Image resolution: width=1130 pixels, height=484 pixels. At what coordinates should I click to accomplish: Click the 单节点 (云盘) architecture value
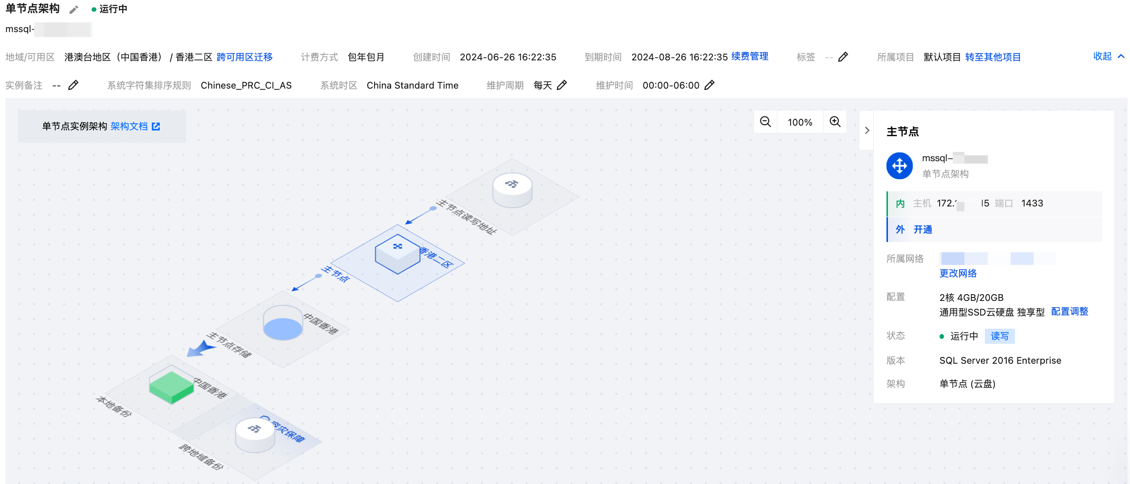[x=967, y=384]
